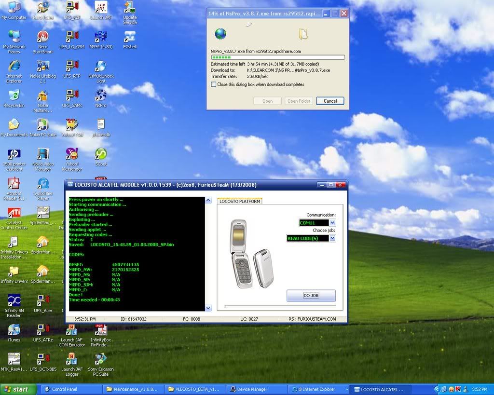Open My Network Places icon
This screenshot has width=494, height=395.
click(14, 42)
